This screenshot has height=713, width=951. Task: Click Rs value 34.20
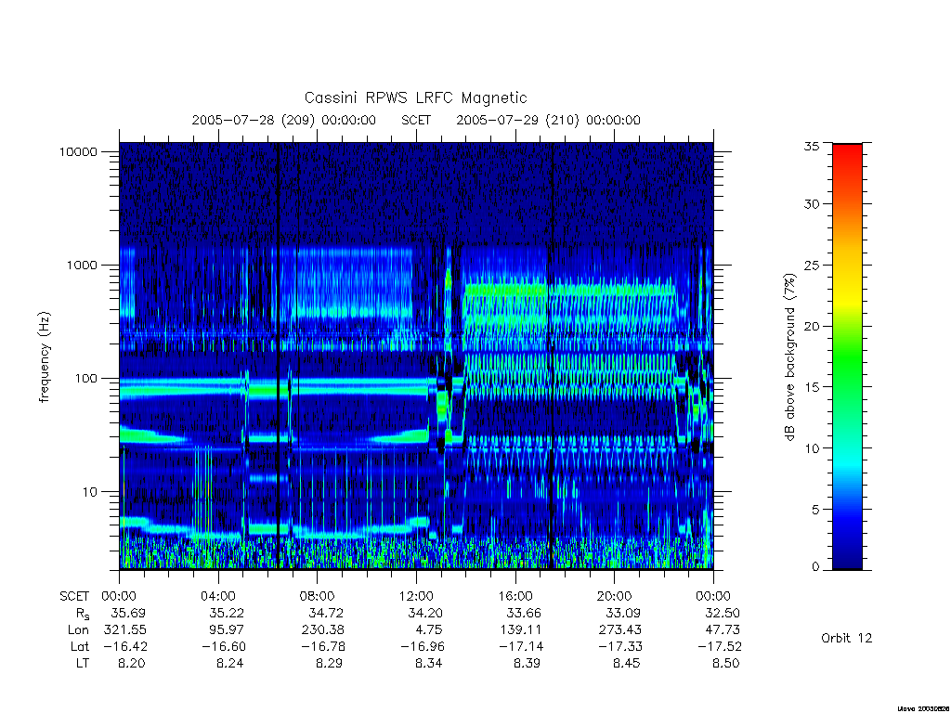[424, 613]
